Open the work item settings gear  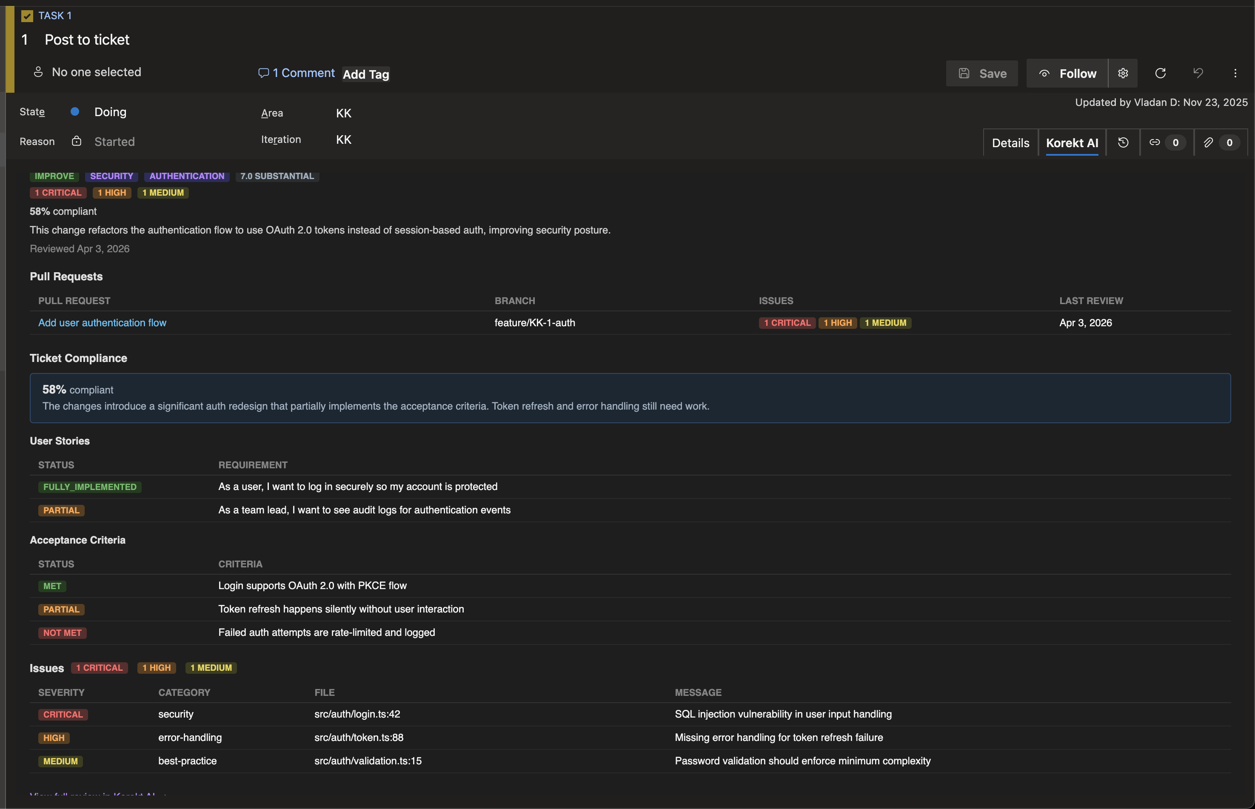[x=1123, y=73]
